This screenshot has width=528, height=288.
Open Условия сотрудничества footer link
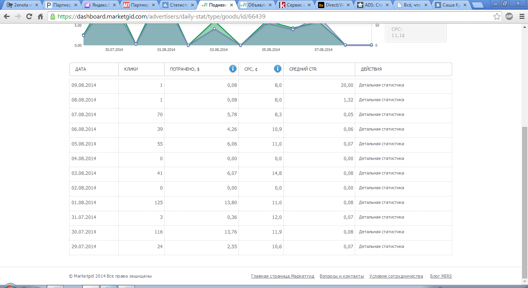pyautogui.click(x=396, y=276)
